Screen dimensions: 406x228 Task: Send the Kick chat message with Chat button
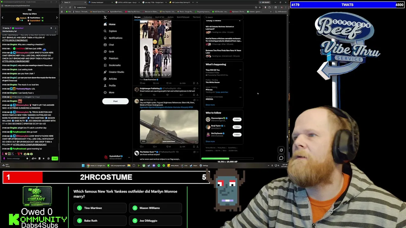pos(55,158)
